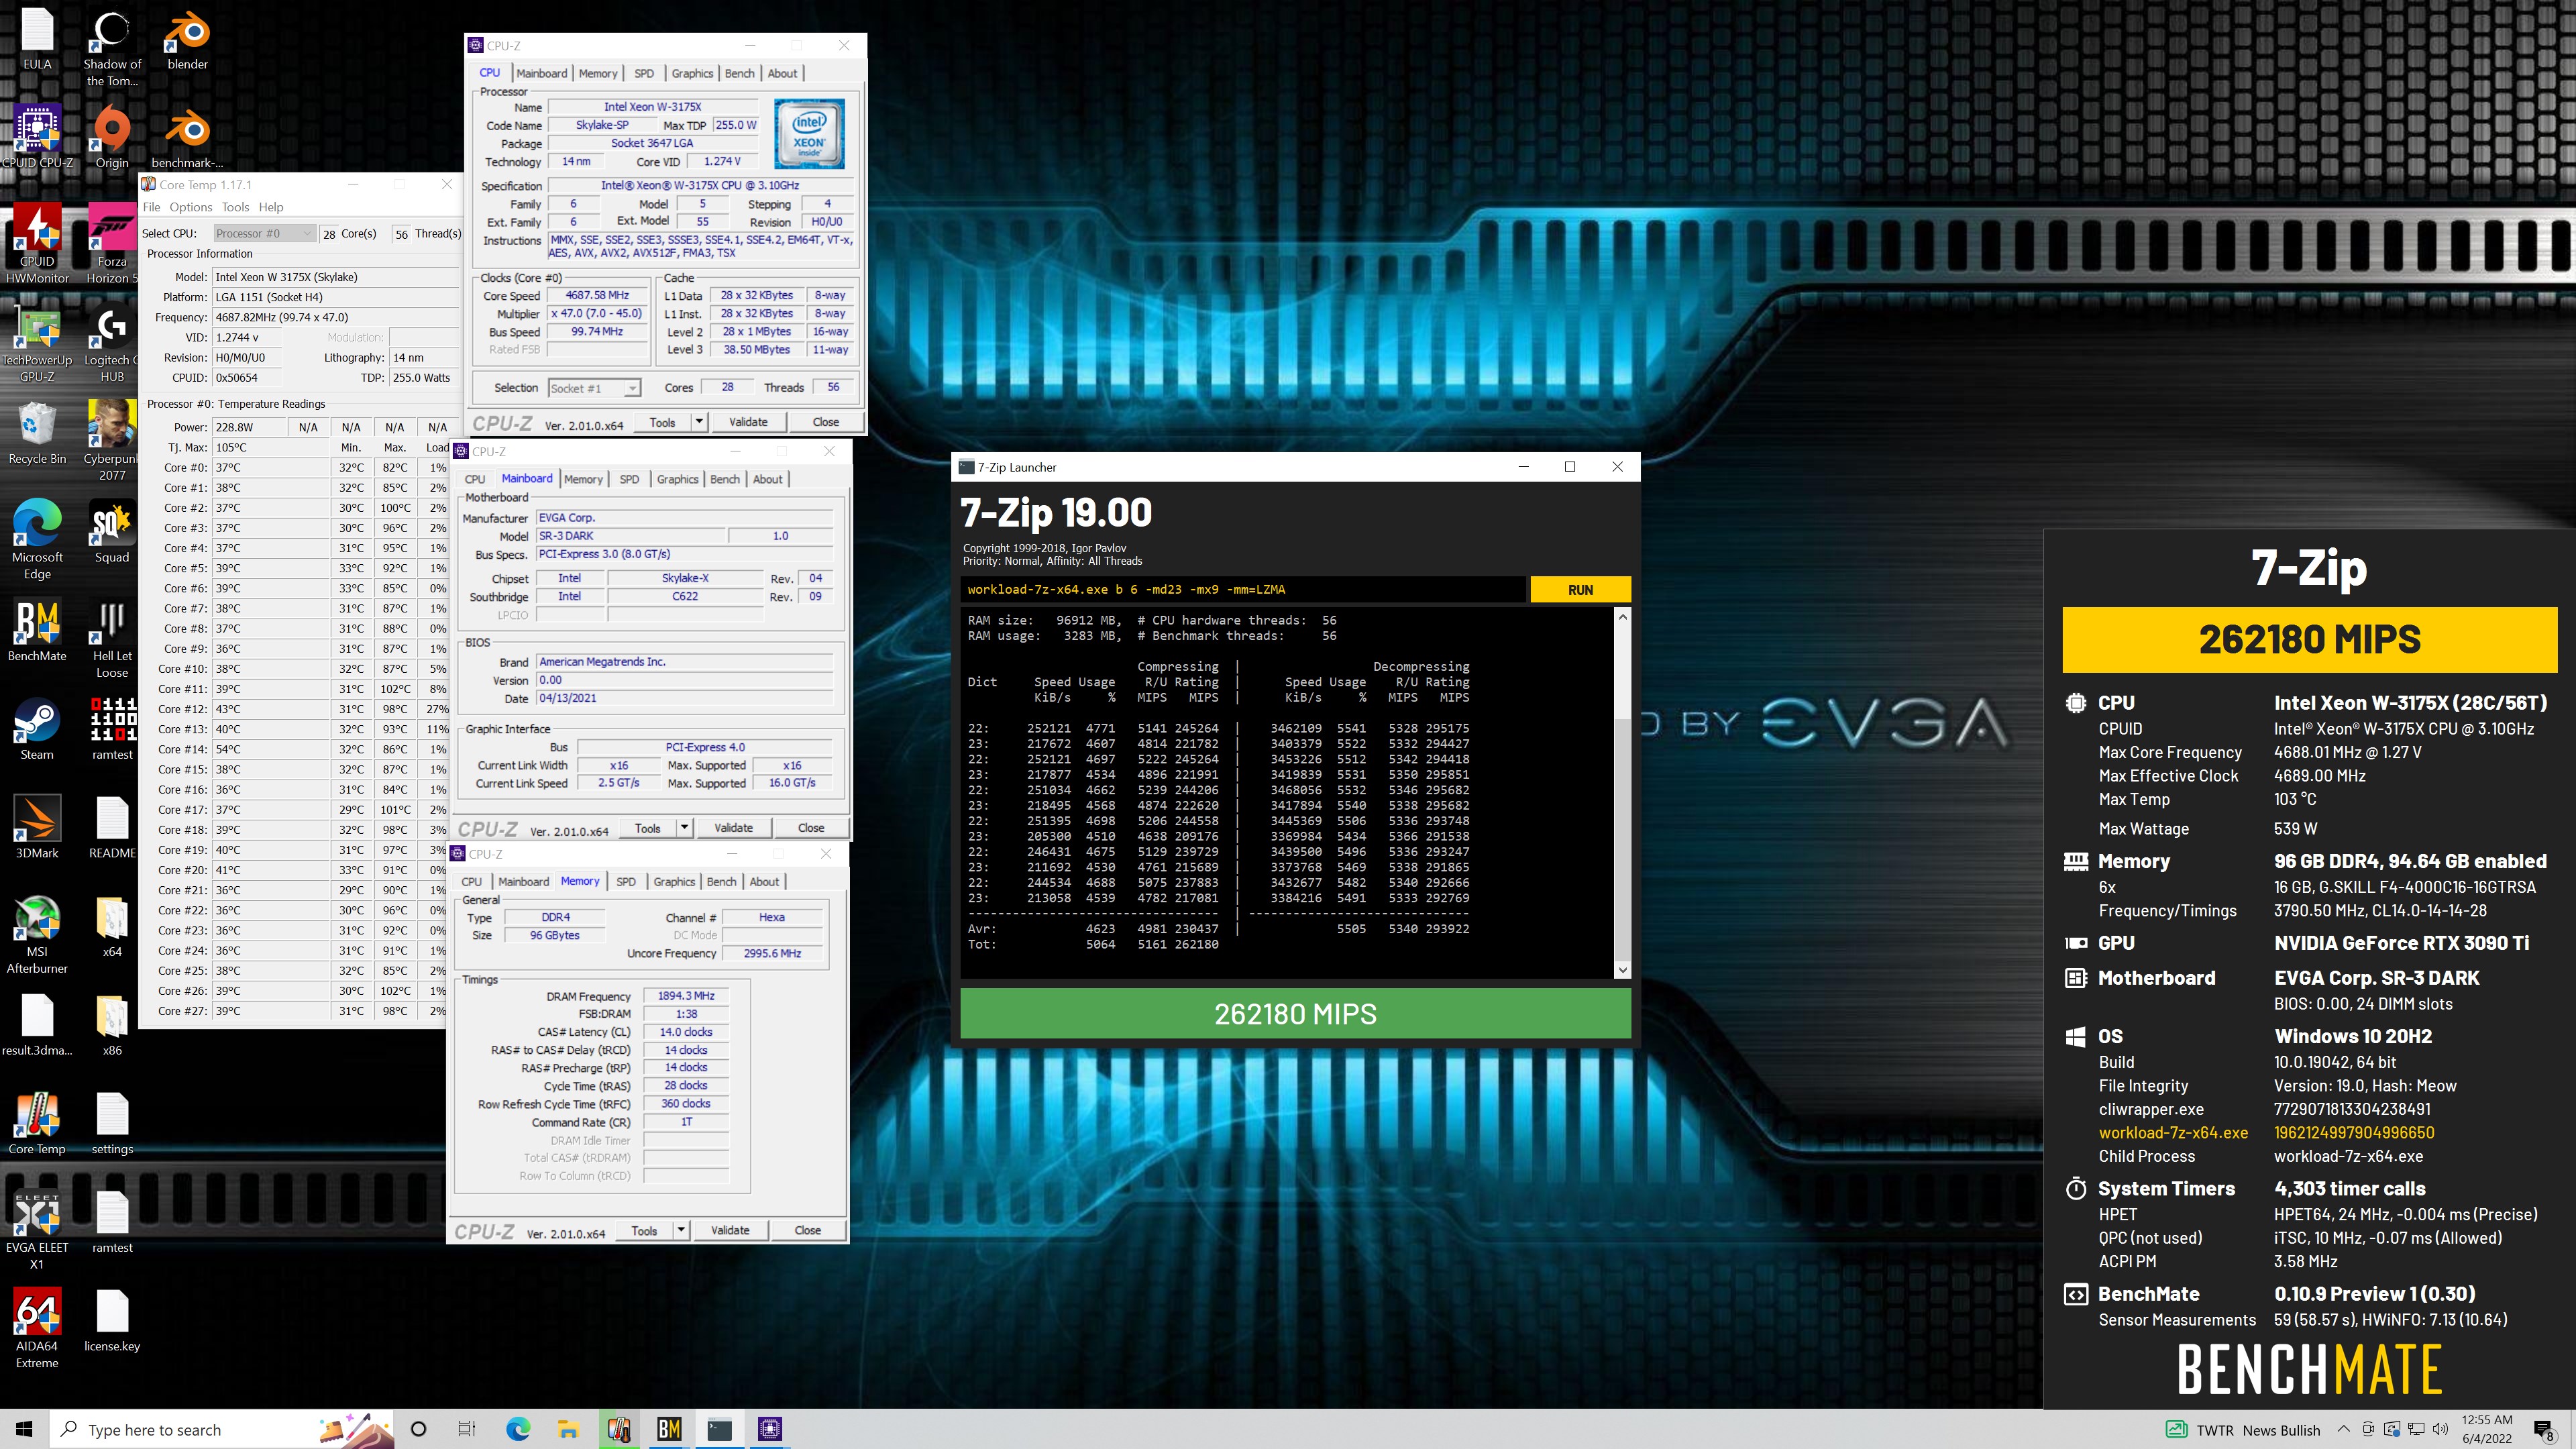Viewport: 2576px width, 1449px height.
Task: Launch Origin from the desktop
Action: 112,137
